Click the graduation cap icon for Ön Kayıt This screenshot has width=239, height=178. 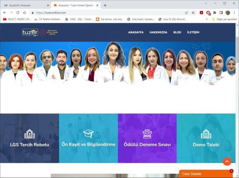click(88, 133)
